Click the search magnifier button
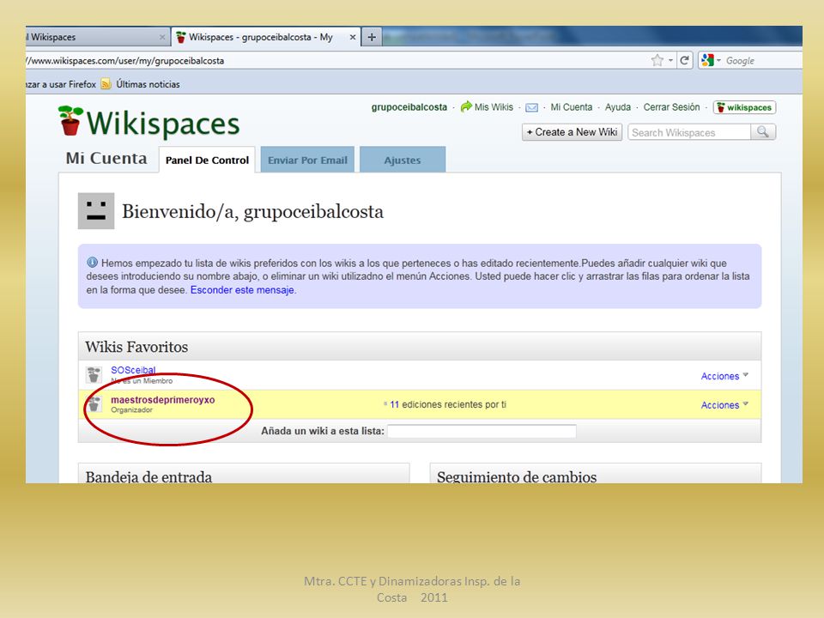This screenshot has width=824, height=618. 763,132
